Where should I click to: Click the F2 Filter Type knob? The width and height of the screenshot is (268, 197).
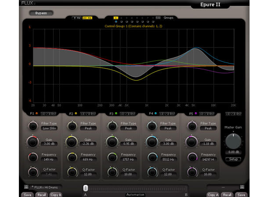point(72,126)
